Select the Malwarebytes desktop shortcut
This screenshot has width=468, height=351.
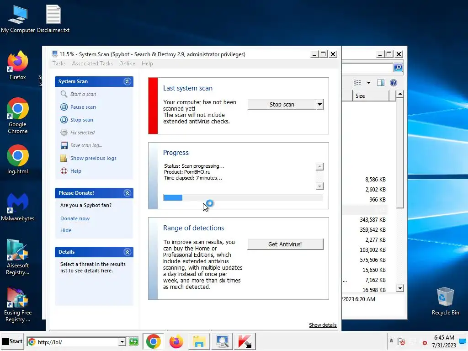[18, 207]
